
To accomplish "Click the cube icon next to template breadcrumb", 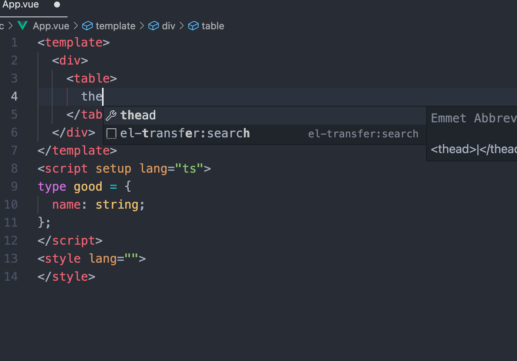I will click(x=87, y=26).
